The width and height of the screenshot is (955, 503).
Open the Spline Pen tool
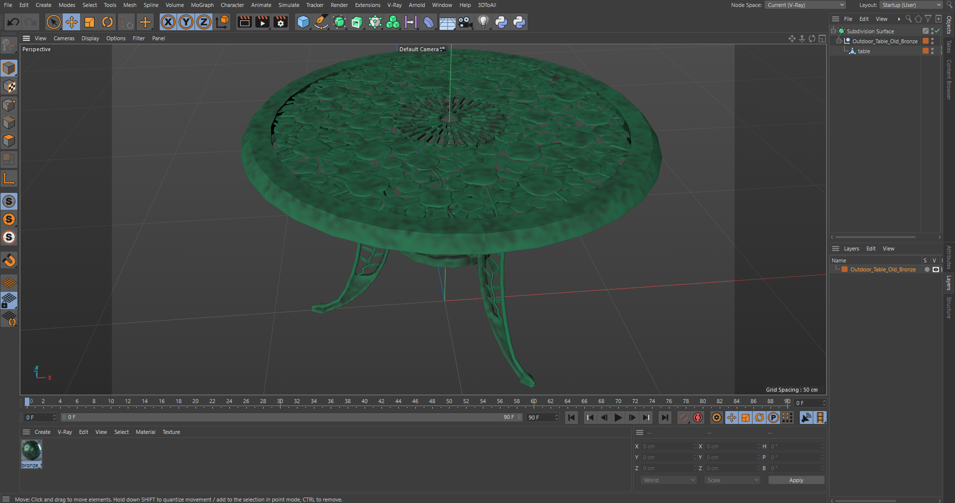pyautogui.click(x=321, y=22)
